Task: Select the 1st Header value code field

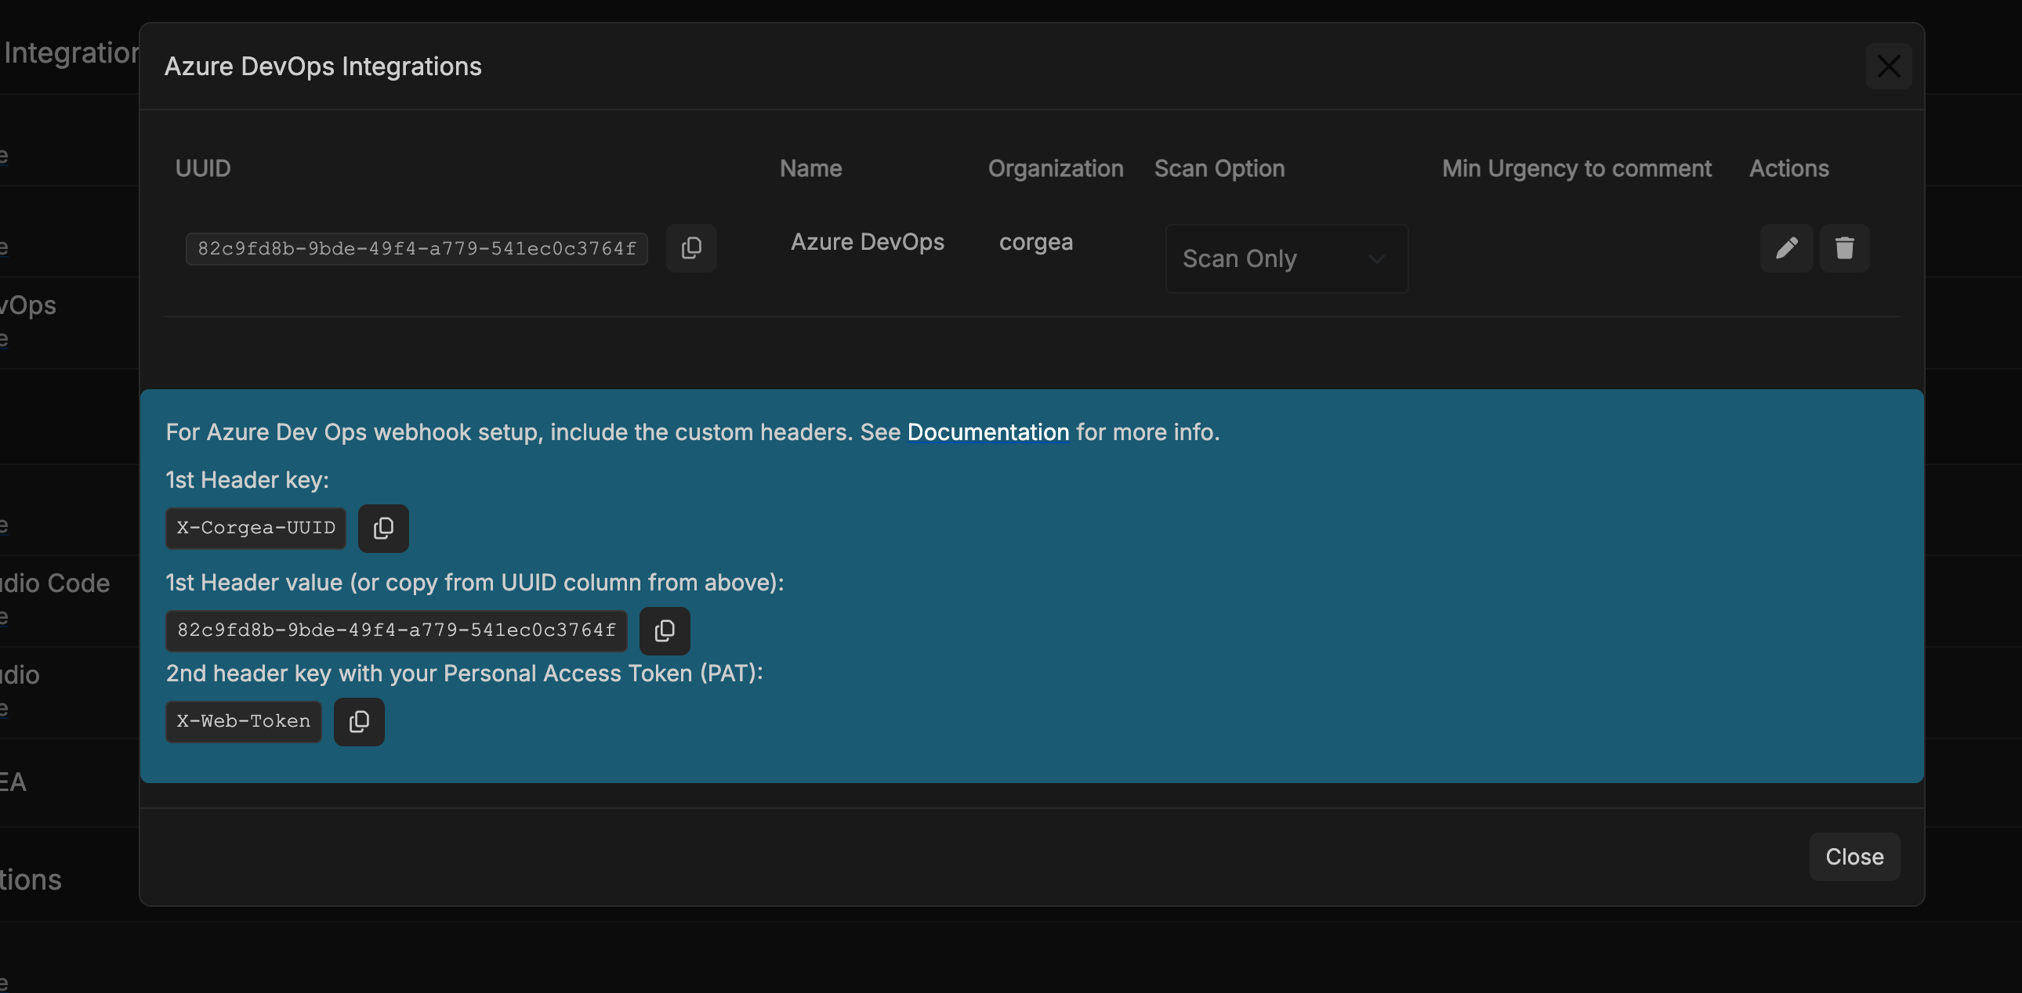Action: pos(397,630)
